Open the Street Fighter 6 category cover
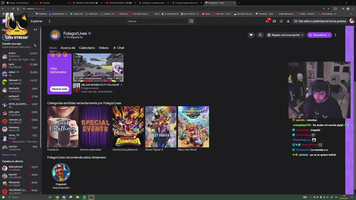This screenshot has height=200, width=356. 161,127
